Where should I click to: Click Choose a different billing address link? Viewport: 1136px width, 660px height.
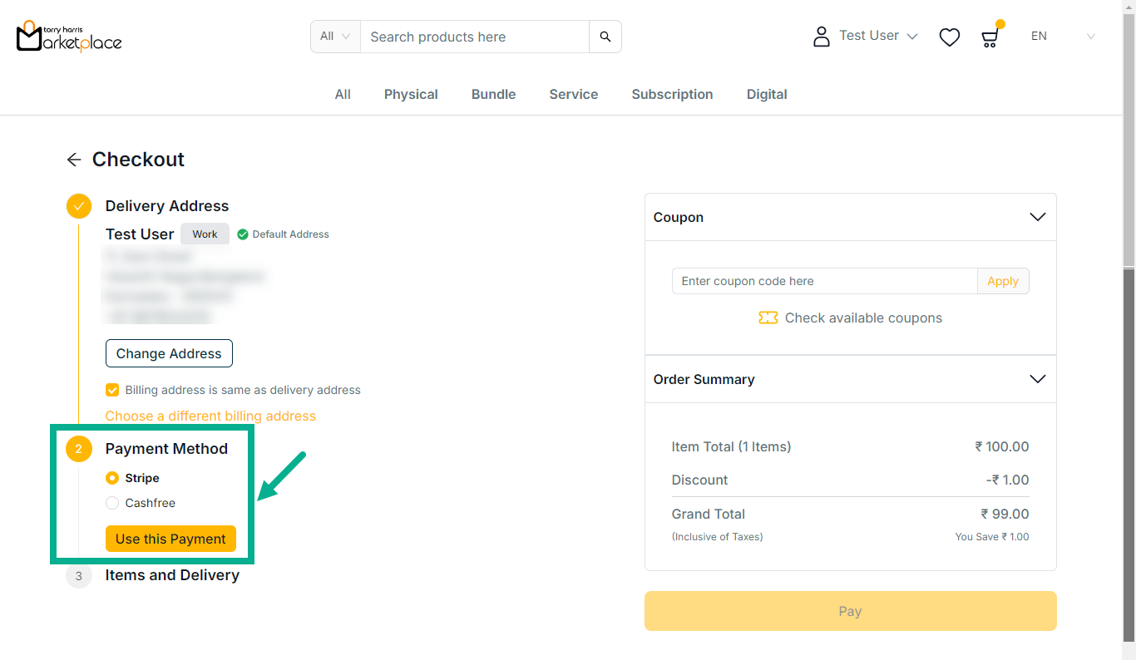click(210, 416)
